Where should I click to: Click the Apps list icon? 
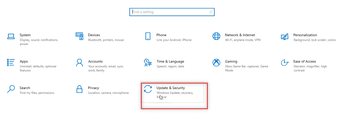pos(11,63)
